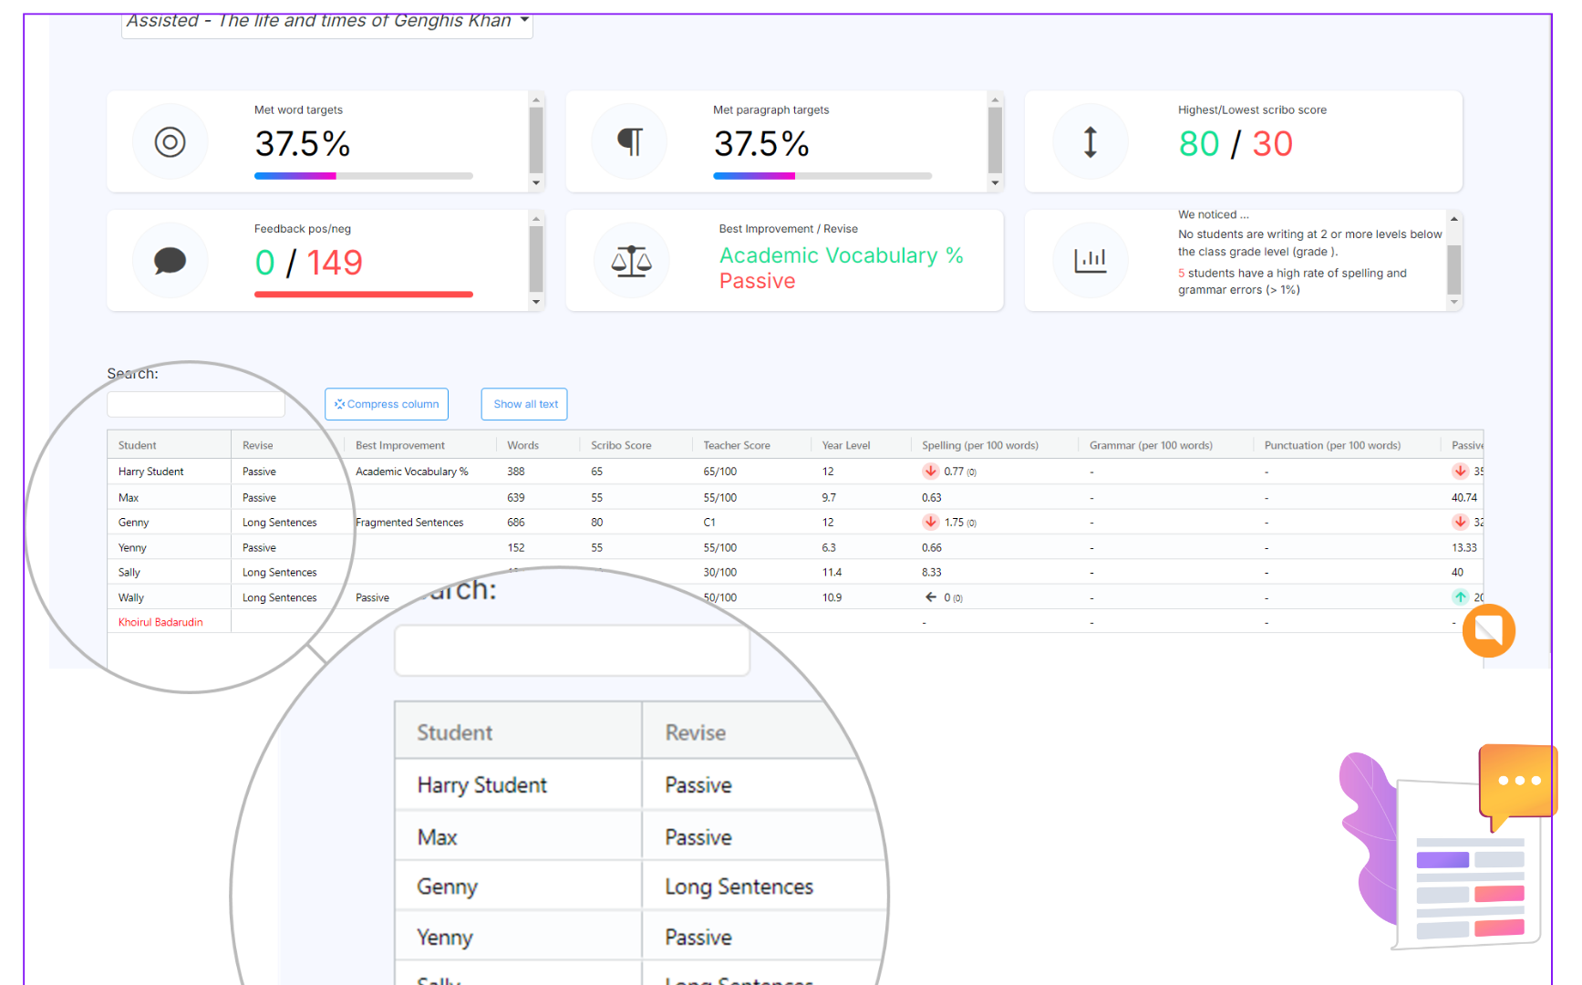Click green up arrow in Wally's row
1582x985 pixels.
click(x=1460, y=597)
